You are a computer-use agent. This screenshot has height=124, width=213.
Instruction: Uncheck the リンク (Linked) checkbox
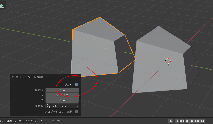click(x=77, y=85)
